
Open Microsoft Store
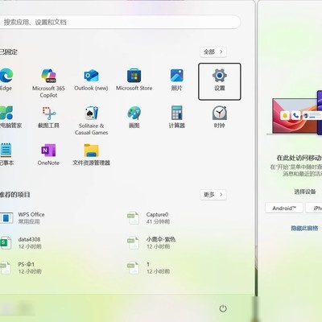[x=134, y=80]
